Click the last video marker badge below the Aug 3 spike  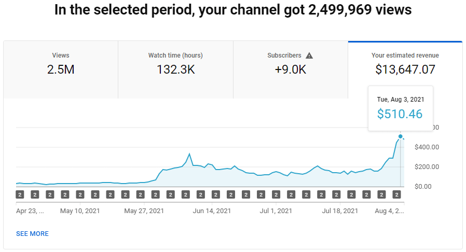click(x=396, y=195)
